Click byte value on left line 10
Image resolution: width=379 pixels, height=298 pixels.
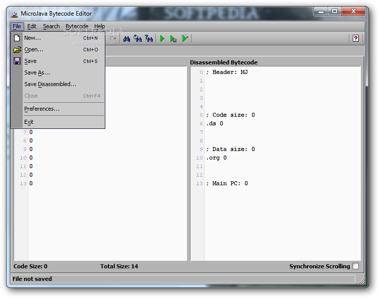(x=31, y=158)
